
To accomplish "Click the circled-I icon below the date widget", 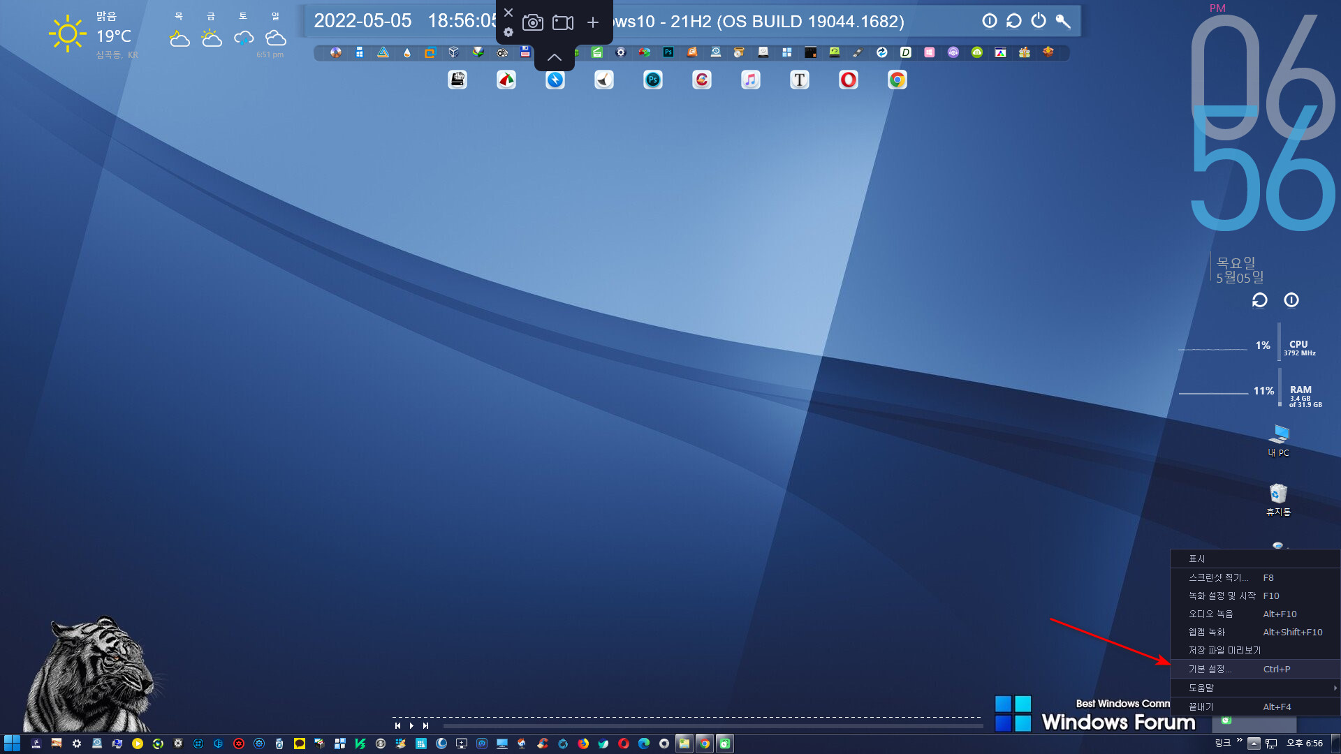I will pyautogui.click(x=1291, y=300).
